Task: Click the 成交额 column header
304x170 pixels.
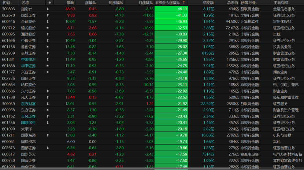Action: [208, 3]
